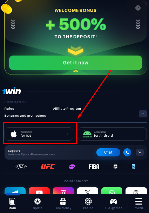Open the YouTube social network icon
Viewport: 149px width, 213px height.
coord(39,191)
